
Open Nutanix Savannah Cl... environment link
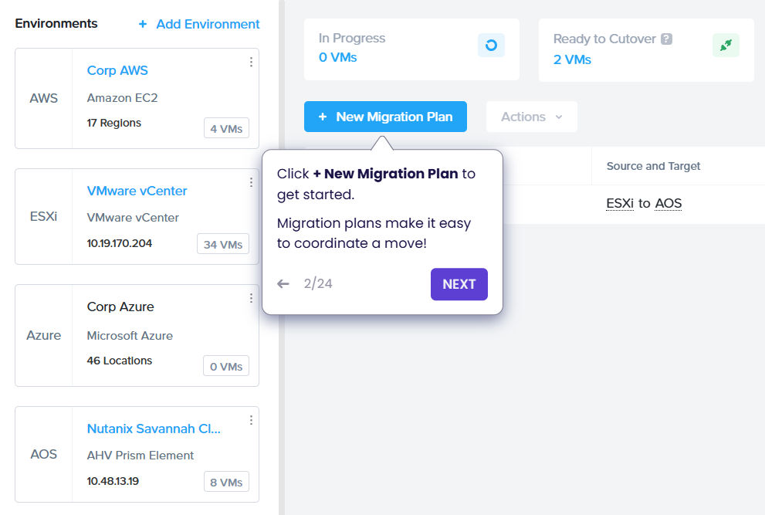tap(154, 429)
